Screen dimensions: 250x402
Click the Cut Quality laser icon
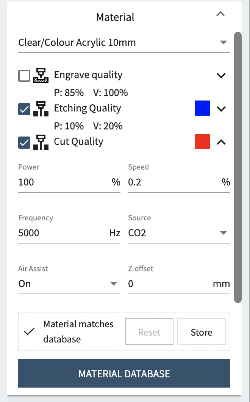41,142
